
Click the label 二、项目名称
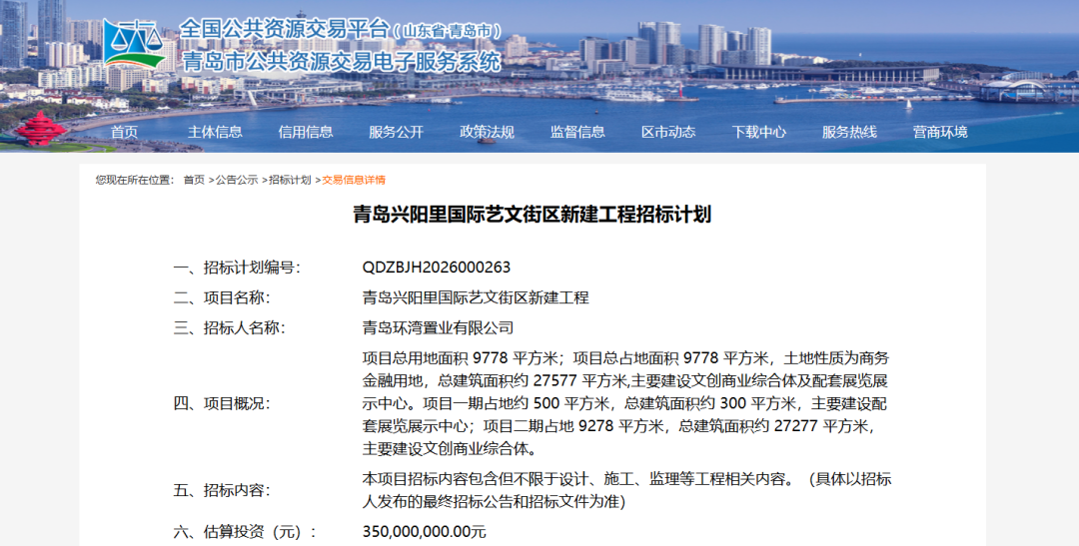[x=222, y=297]
